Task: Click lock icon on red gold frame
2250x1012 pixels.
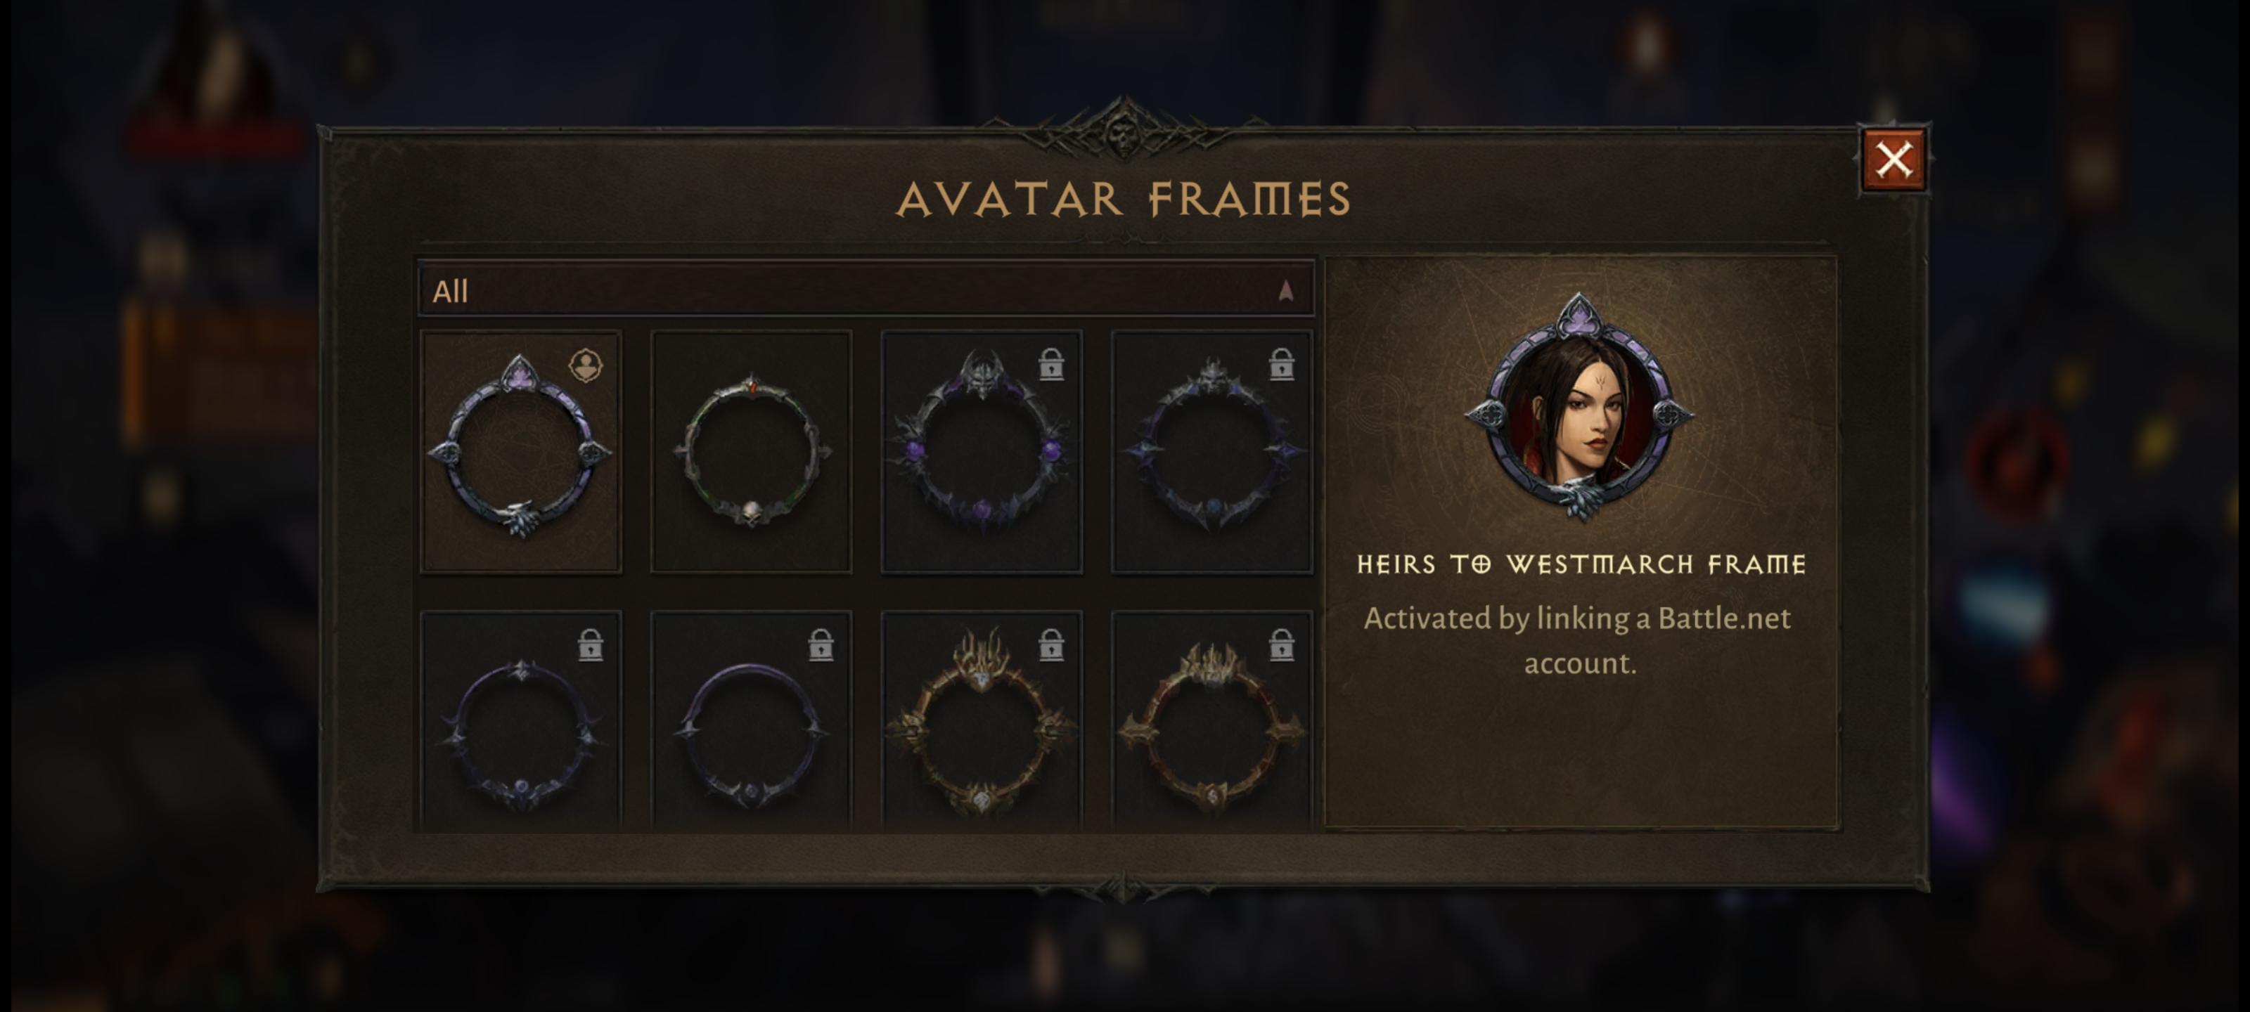Action: tap(1281, 645)
